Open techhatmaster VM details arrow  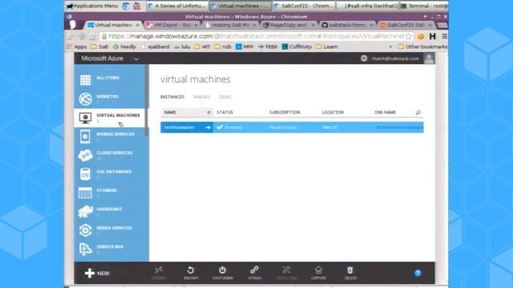coord(208,127)
